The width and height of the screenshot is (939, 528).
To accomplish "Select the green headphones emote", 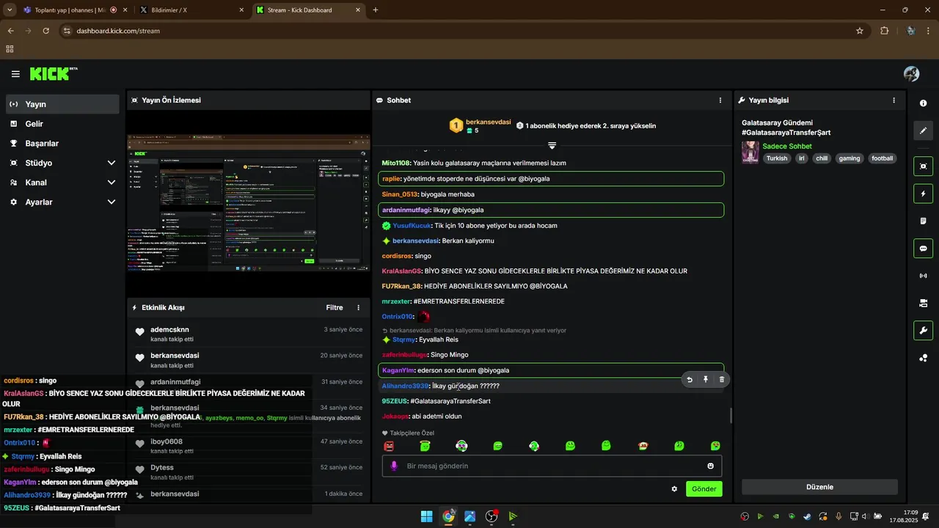I will (534, 446).
